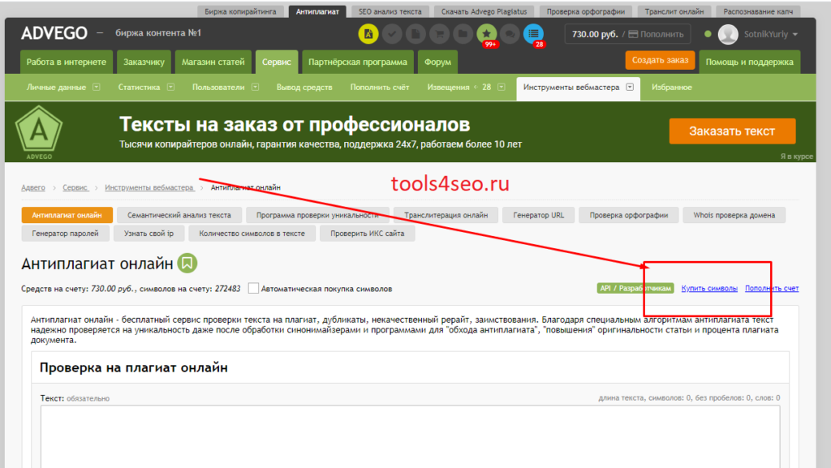Select Программа проверки уникальности tool

tap(317, 215)
